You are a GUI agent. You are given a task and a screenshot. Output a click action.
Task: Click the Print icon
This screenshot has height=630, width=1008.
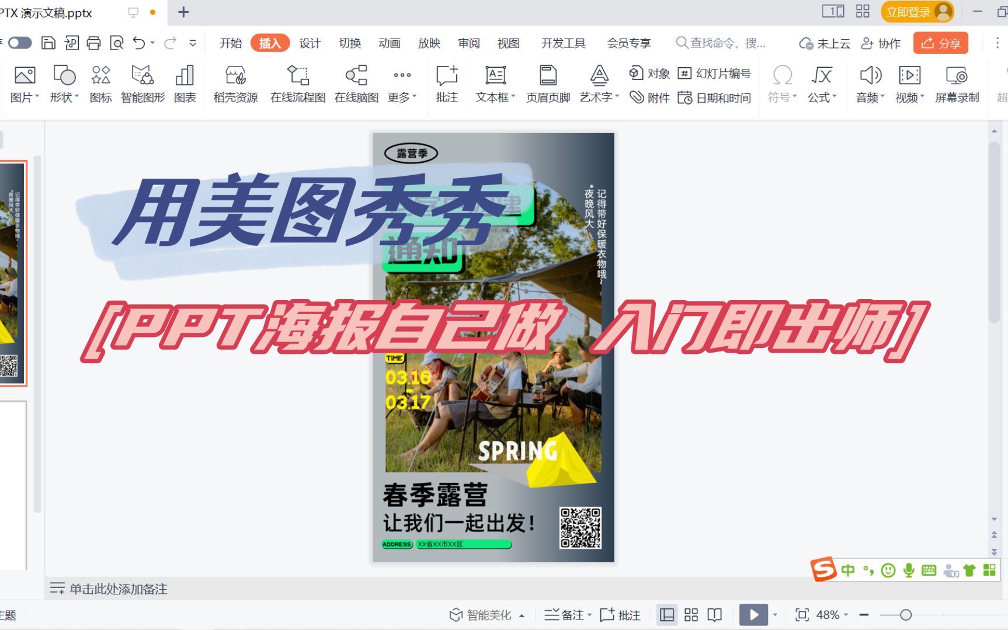click(x=93, y=43)
